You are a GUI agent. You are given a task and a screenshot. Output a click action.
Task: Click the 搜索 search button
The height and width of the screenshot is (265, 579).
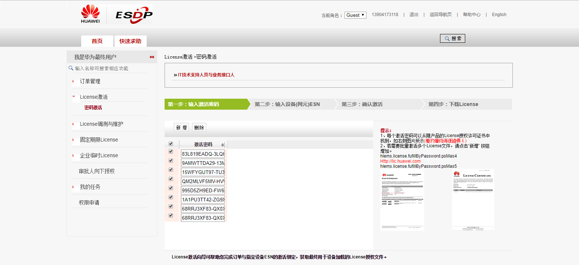coord(452,38)
